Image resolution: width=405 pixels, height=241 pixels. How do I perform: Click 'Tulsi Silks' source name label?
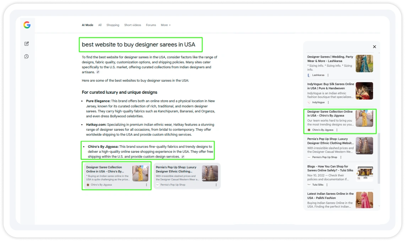pyautogui.click(x=318, y=185)
